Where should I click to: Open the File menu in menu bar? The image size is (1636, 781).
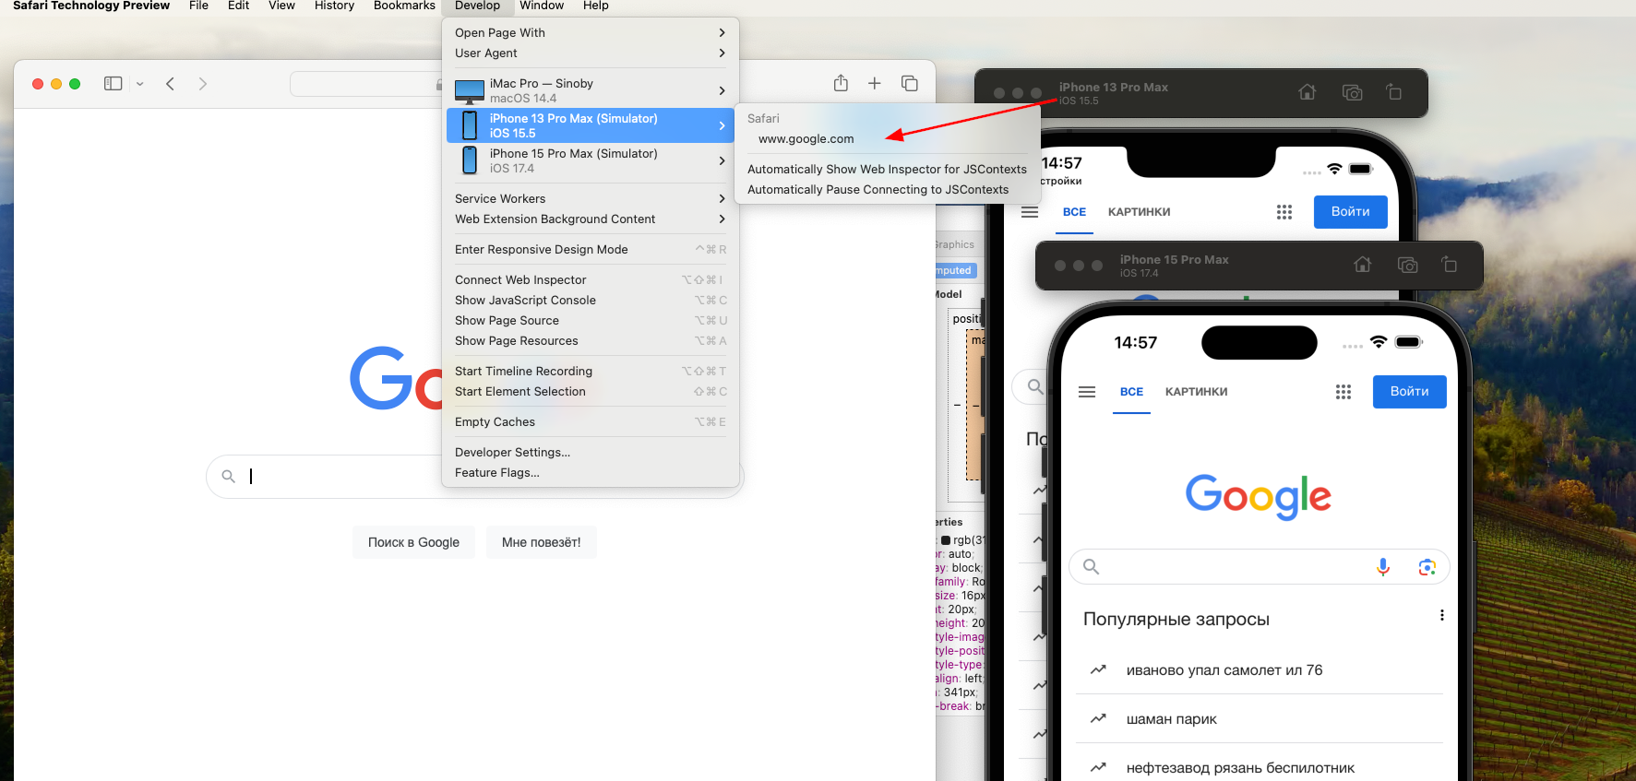click(x=198, y=6)
